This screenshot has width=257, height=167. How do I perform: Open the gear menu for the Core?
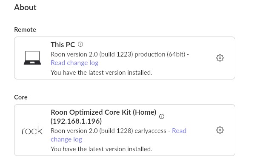click(220, 130)
